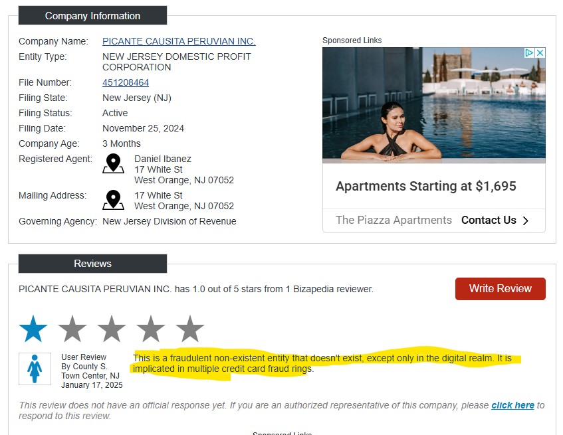Click the Company Information section header
Viewport: 563px width, 435px height.
[92, 15]
